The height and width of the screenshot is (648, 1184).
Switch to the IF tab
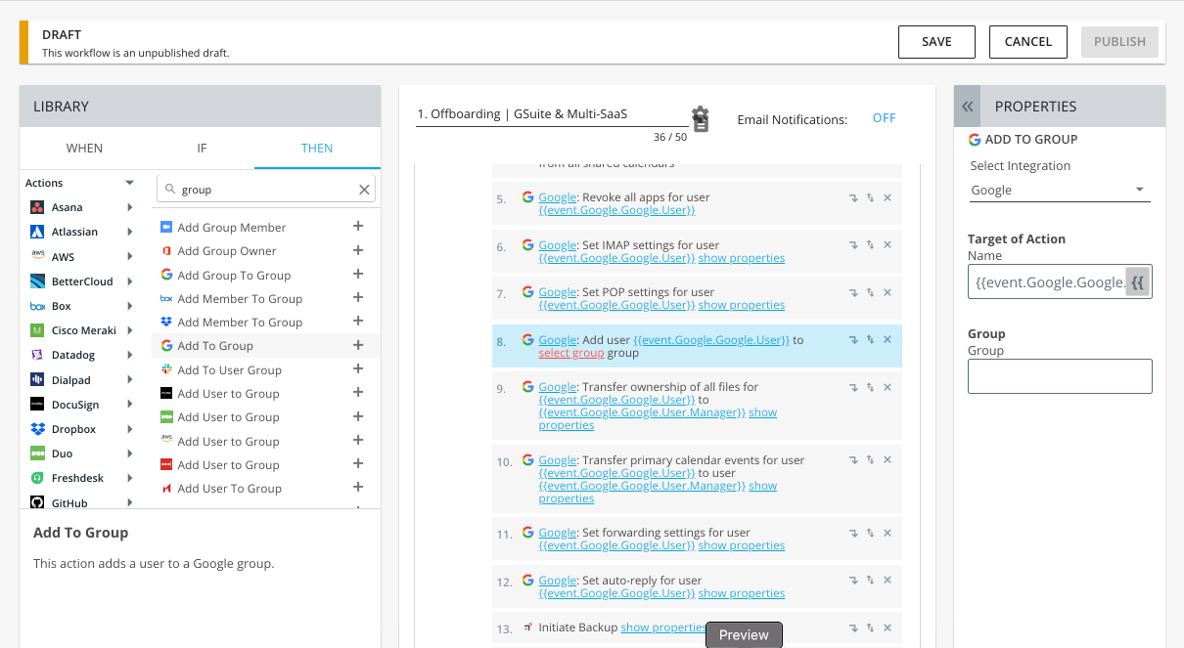(202, 148)
